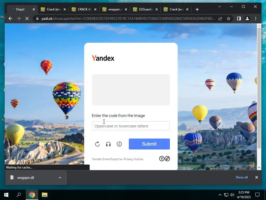This screenshot has height=200, width=266.
Task: Maximize the Chrome window
Action: [243, 7]
